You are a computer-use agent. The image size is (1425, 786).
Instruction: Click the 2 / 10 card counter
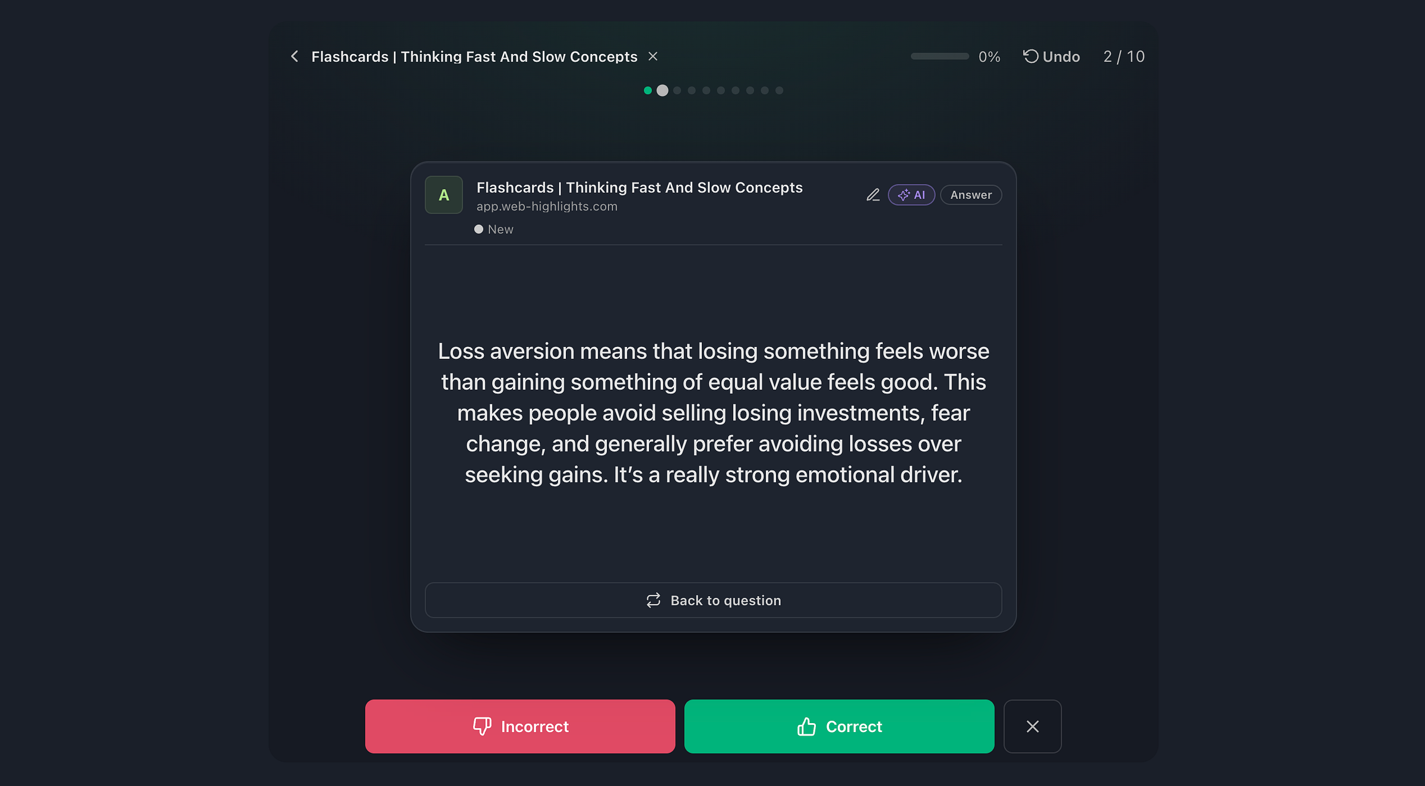click(1124, 56)
